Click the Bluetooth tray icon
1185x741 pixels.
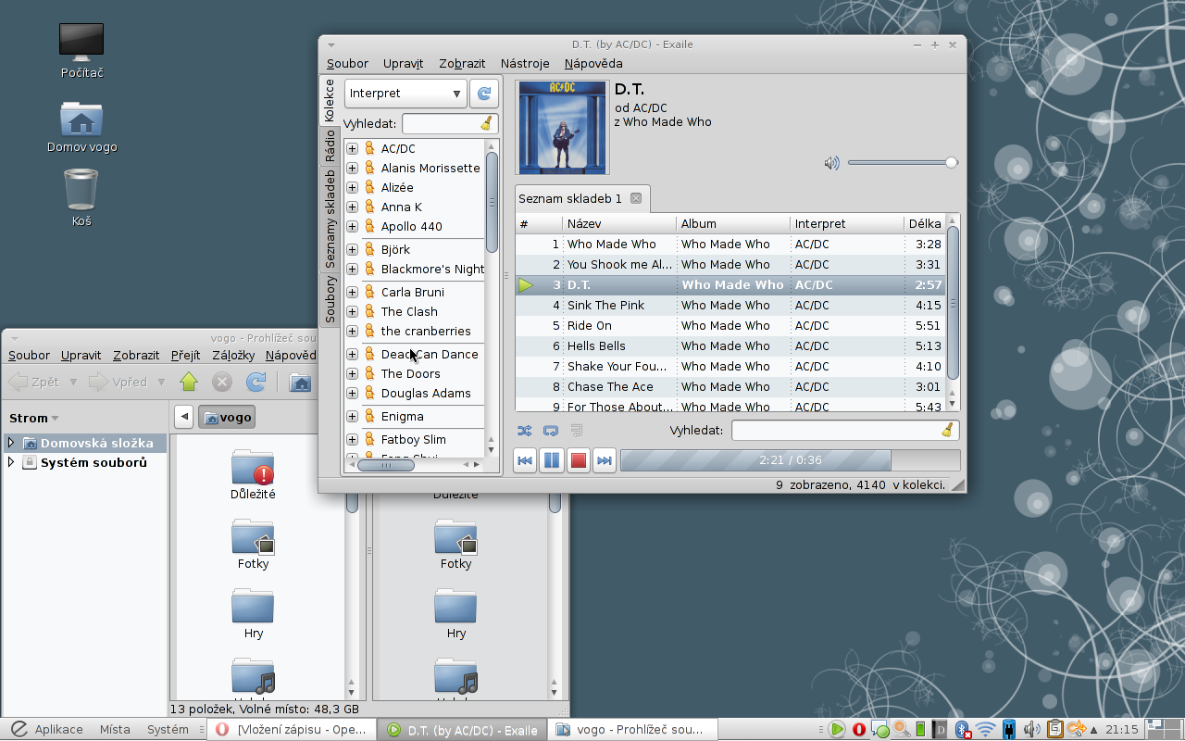coord(963,730)
